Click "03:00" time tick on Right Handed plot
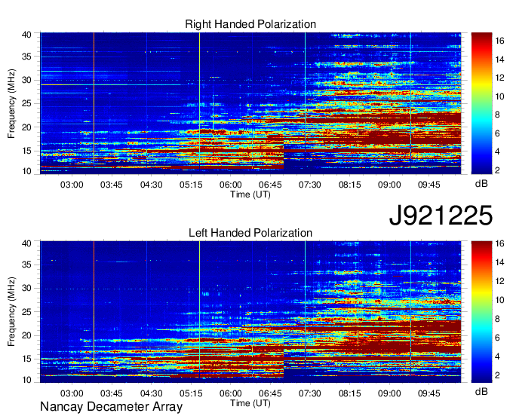 (x=72, y=185)
